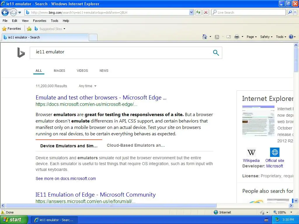Click the Live Search magnifier button
The image size is (299, 224).
point(290,12)
